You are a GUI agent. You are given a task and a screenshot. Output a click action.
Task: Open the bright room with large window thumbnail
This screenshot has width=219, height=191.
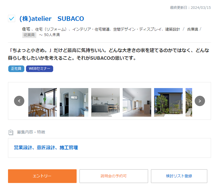click(x=137, y=102)
